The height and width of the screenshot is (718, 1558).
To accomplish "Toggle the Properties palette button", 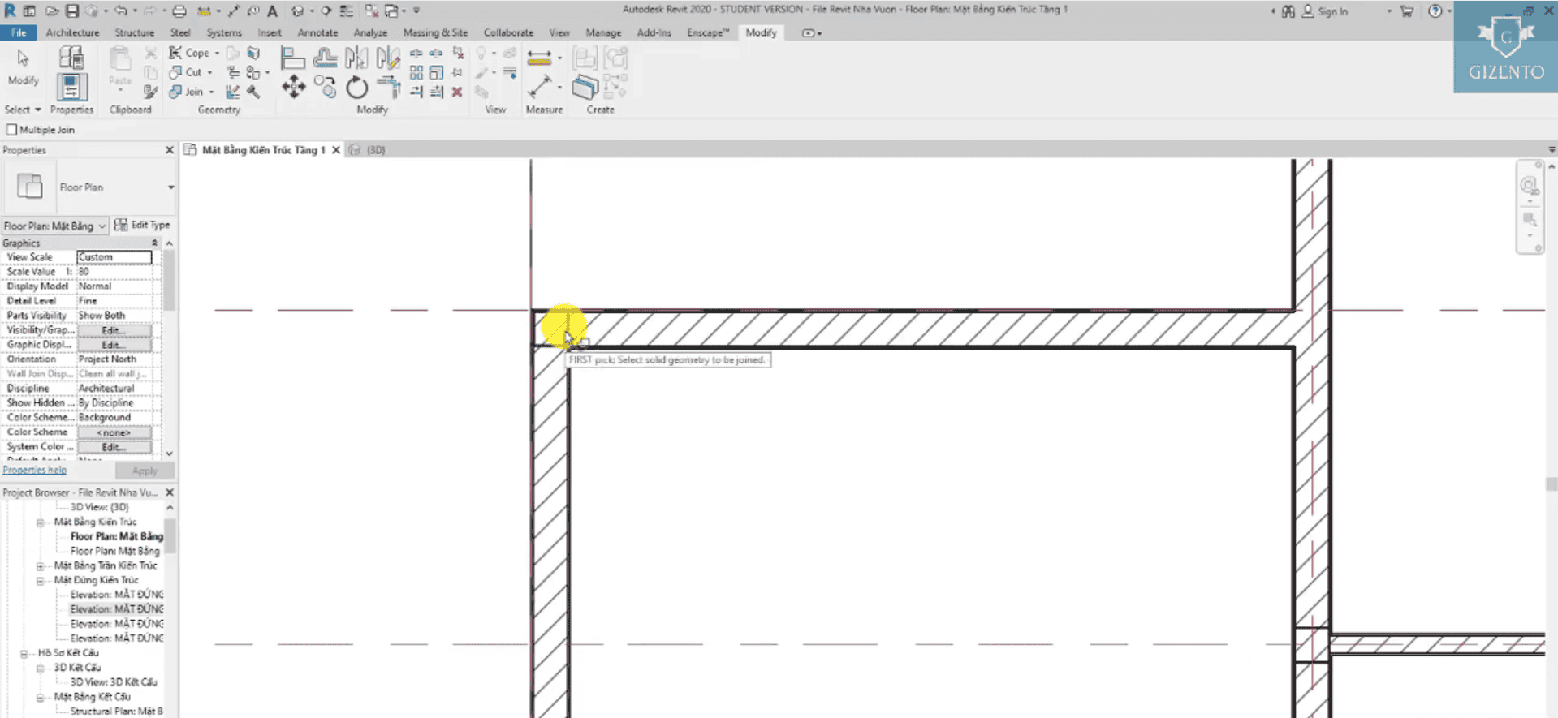I will tap(71, 87).
